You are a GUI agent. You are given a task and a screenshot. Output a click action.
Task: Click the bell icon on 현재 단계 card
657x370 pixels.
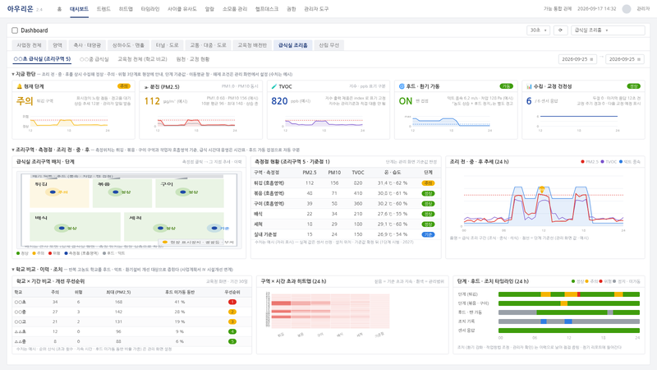pos(19,86)
